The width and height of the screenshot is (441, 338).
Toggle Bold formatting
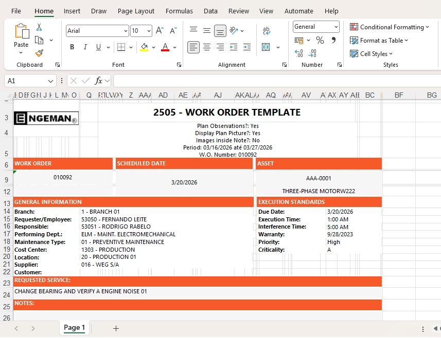tap(72, 47)
